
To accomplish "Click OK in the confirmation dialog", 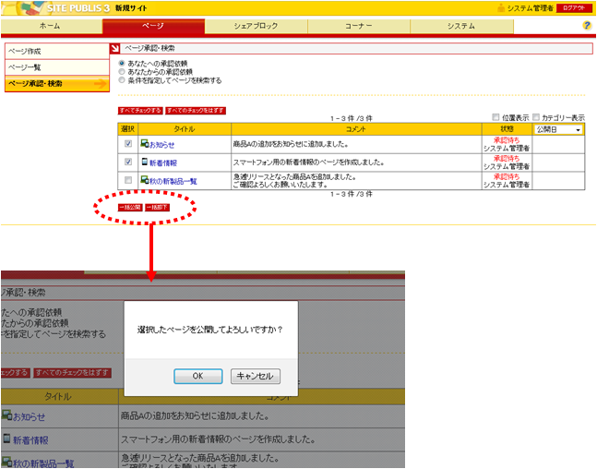I will tap(198, 376).
